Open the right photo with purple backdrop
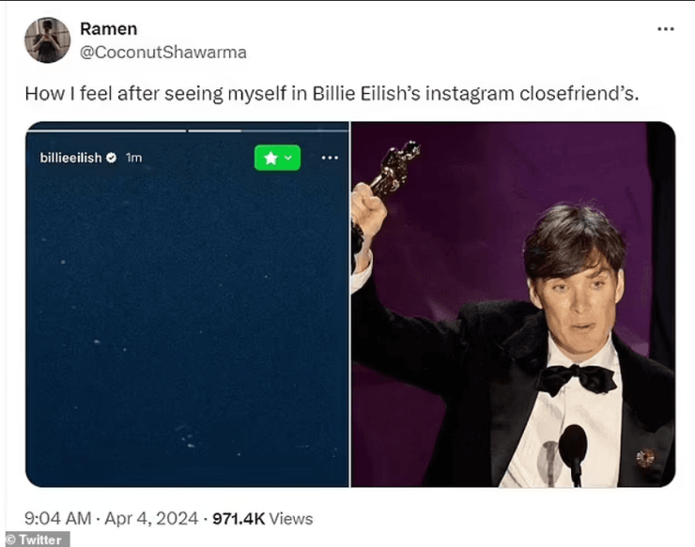Image resolution: width=695 pixels, height=547 pixels. point(514,304)
